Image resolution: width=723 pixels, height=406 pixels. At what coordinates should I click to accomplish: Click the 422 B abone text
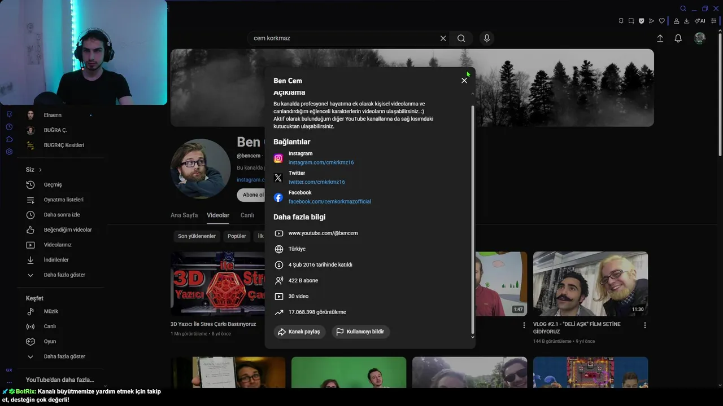(303, 281)
